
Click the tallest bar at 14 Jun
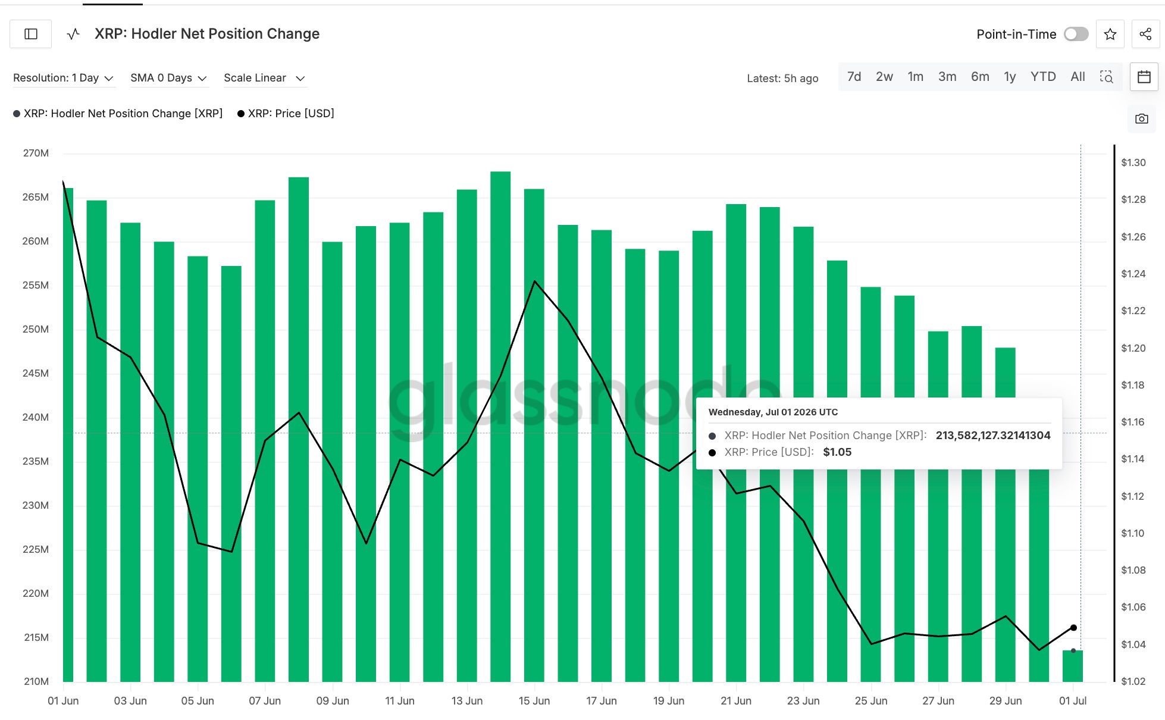[x=500, y=427]
